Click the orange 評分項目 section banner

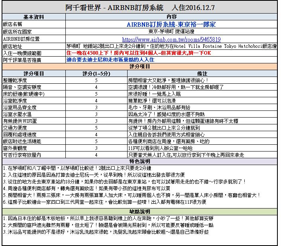coord(140,67)
